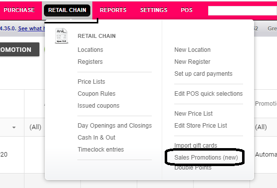
Task: Follow the See what link in the banner
Action: pos(31,28)
